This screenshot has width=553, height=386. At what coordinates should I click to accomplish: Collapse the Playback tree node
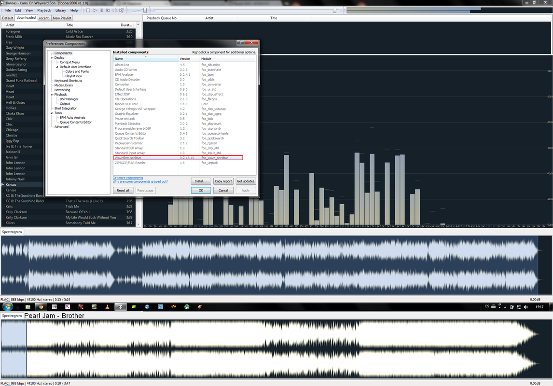(52, 95)
